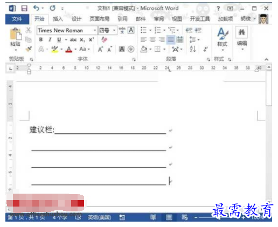Align text left

pyautogui.click(x=143, y=39)
